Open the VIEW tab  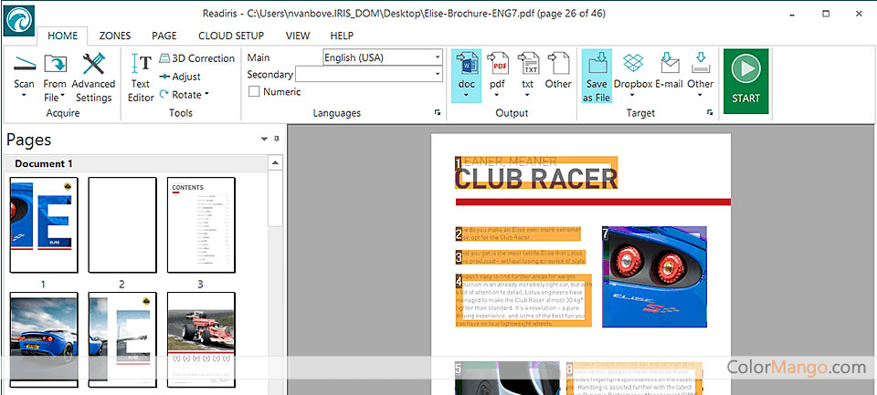298,36
